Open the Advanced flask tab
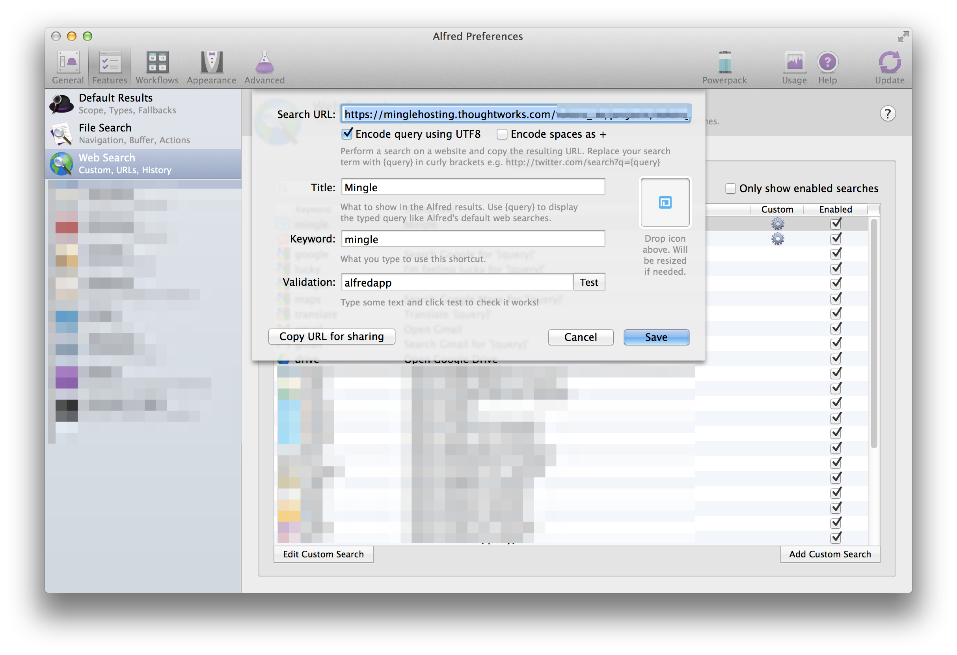Viewport: 957px width, 655px height. tap(264, 67)
